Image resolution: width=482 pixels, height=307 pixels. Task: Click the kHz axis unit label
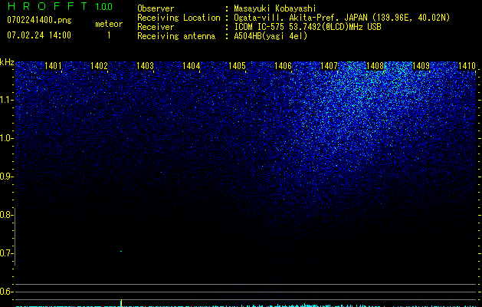pos(7,62)
